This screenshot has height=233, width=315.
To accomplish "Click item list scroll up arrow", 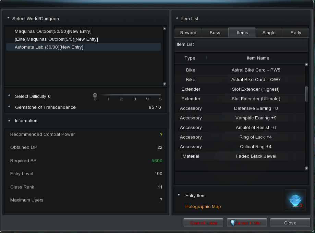I will tap(306, 64).
